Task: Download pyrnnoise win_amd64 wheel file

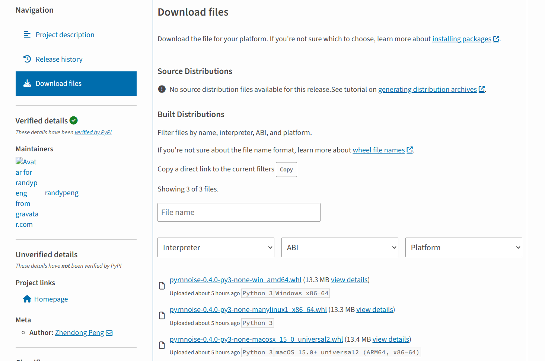Action: click(236, 280)
